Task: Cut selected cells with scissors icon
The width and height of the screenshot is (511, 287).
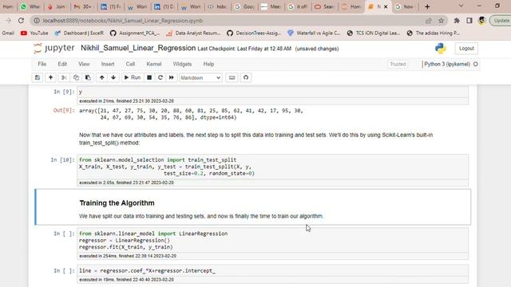Action: (64, 77)
